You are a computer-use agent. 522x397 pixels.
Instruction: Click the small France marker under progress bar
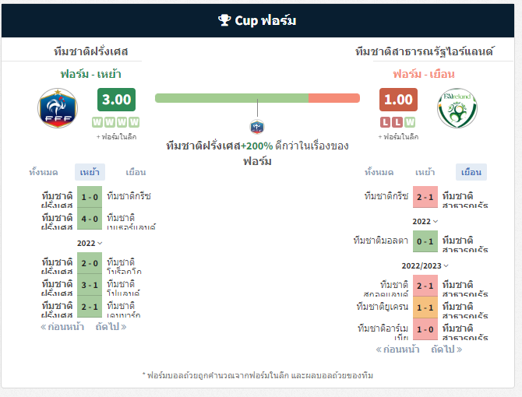click(x=257, y=127)
